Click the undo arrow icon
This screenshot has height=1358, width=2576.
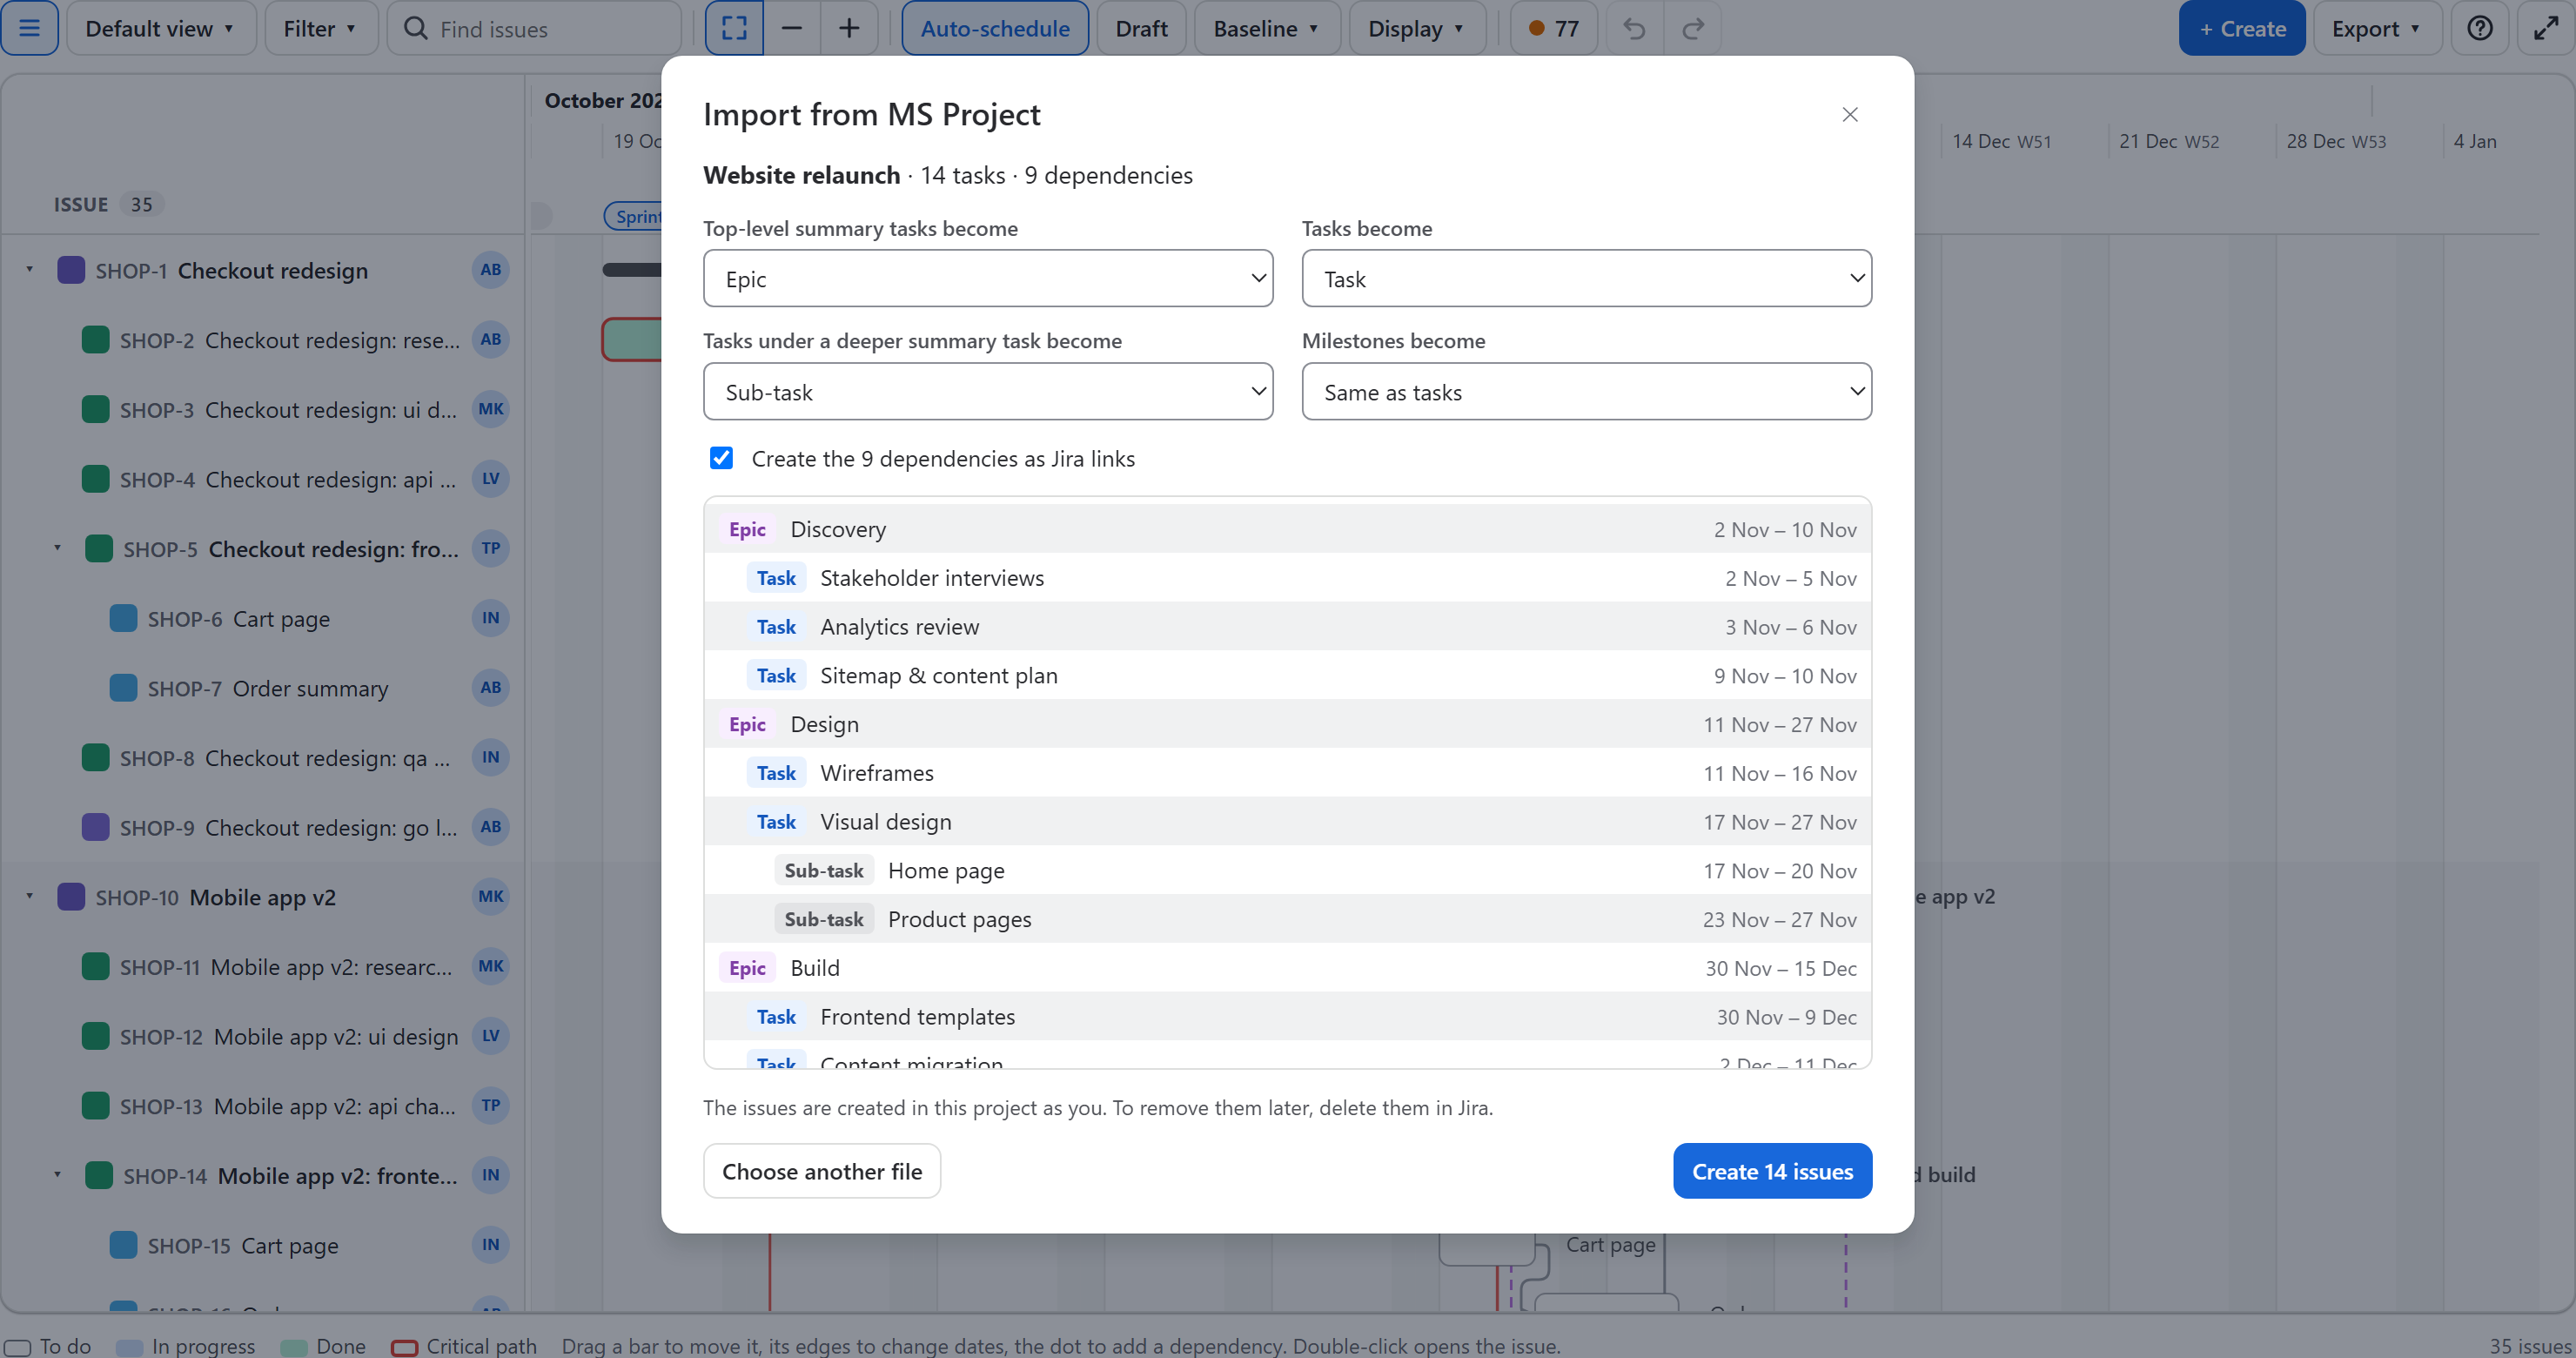pos(1634,28)
